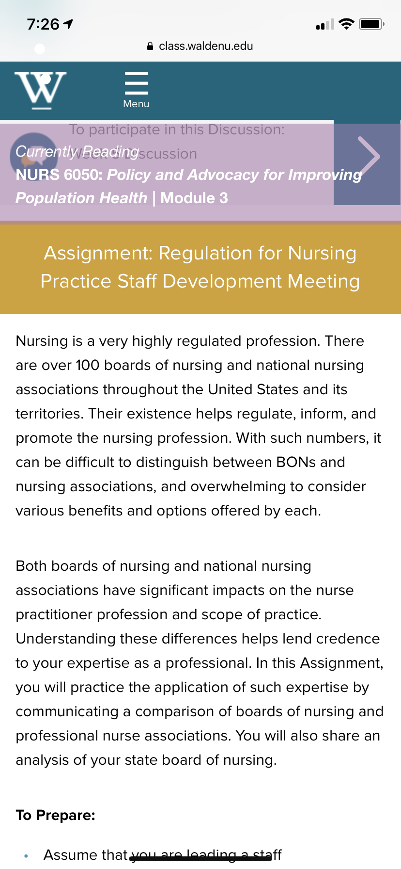The width and height of the screenshot is (401, 869).
Task: Click the Menu text label
Action: (136, 104)
